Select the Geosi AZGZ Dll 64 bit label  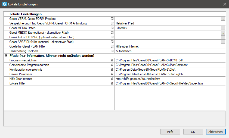tap(42, 42)
